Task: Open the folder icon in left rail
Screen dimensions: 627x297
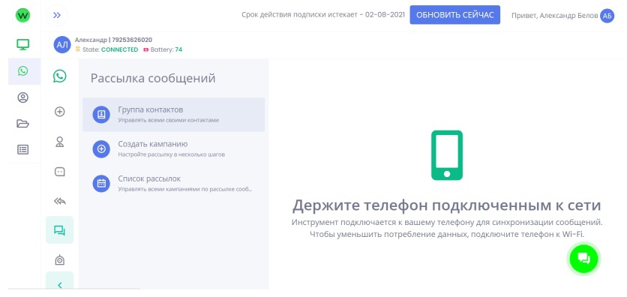Action: point(22,124)
